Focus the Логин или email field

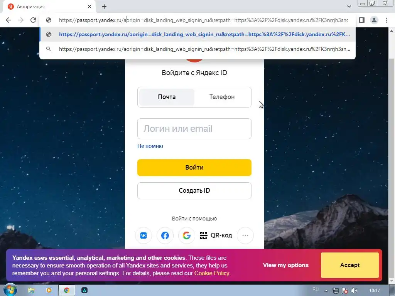coord(194,129)
